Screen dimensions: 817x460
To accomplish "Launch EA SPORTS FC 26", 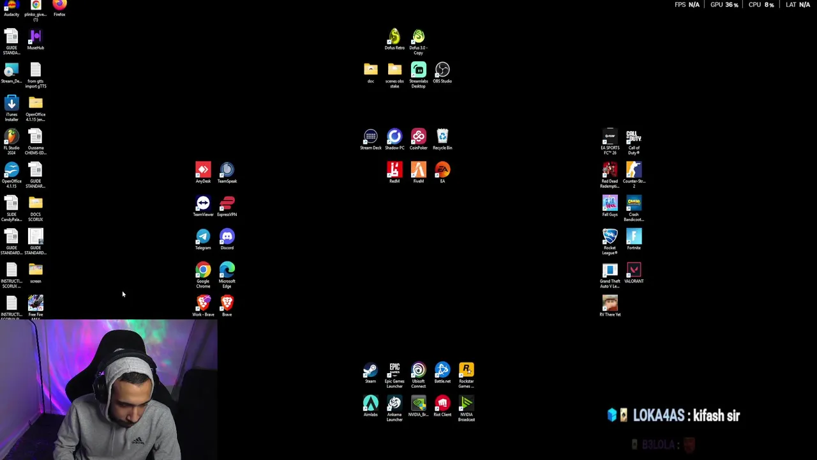I will pyautogui.click(x=610, y=142).
